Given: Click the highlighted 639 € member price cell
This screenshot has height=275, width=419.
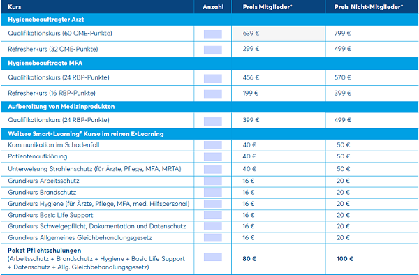Looking at the screenshot, I should [279, 34].
